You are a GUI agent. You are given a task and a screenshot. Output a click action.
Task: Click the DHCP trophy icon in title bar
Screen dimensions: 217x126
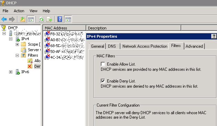pyautogui.click(x=3, y=3)
